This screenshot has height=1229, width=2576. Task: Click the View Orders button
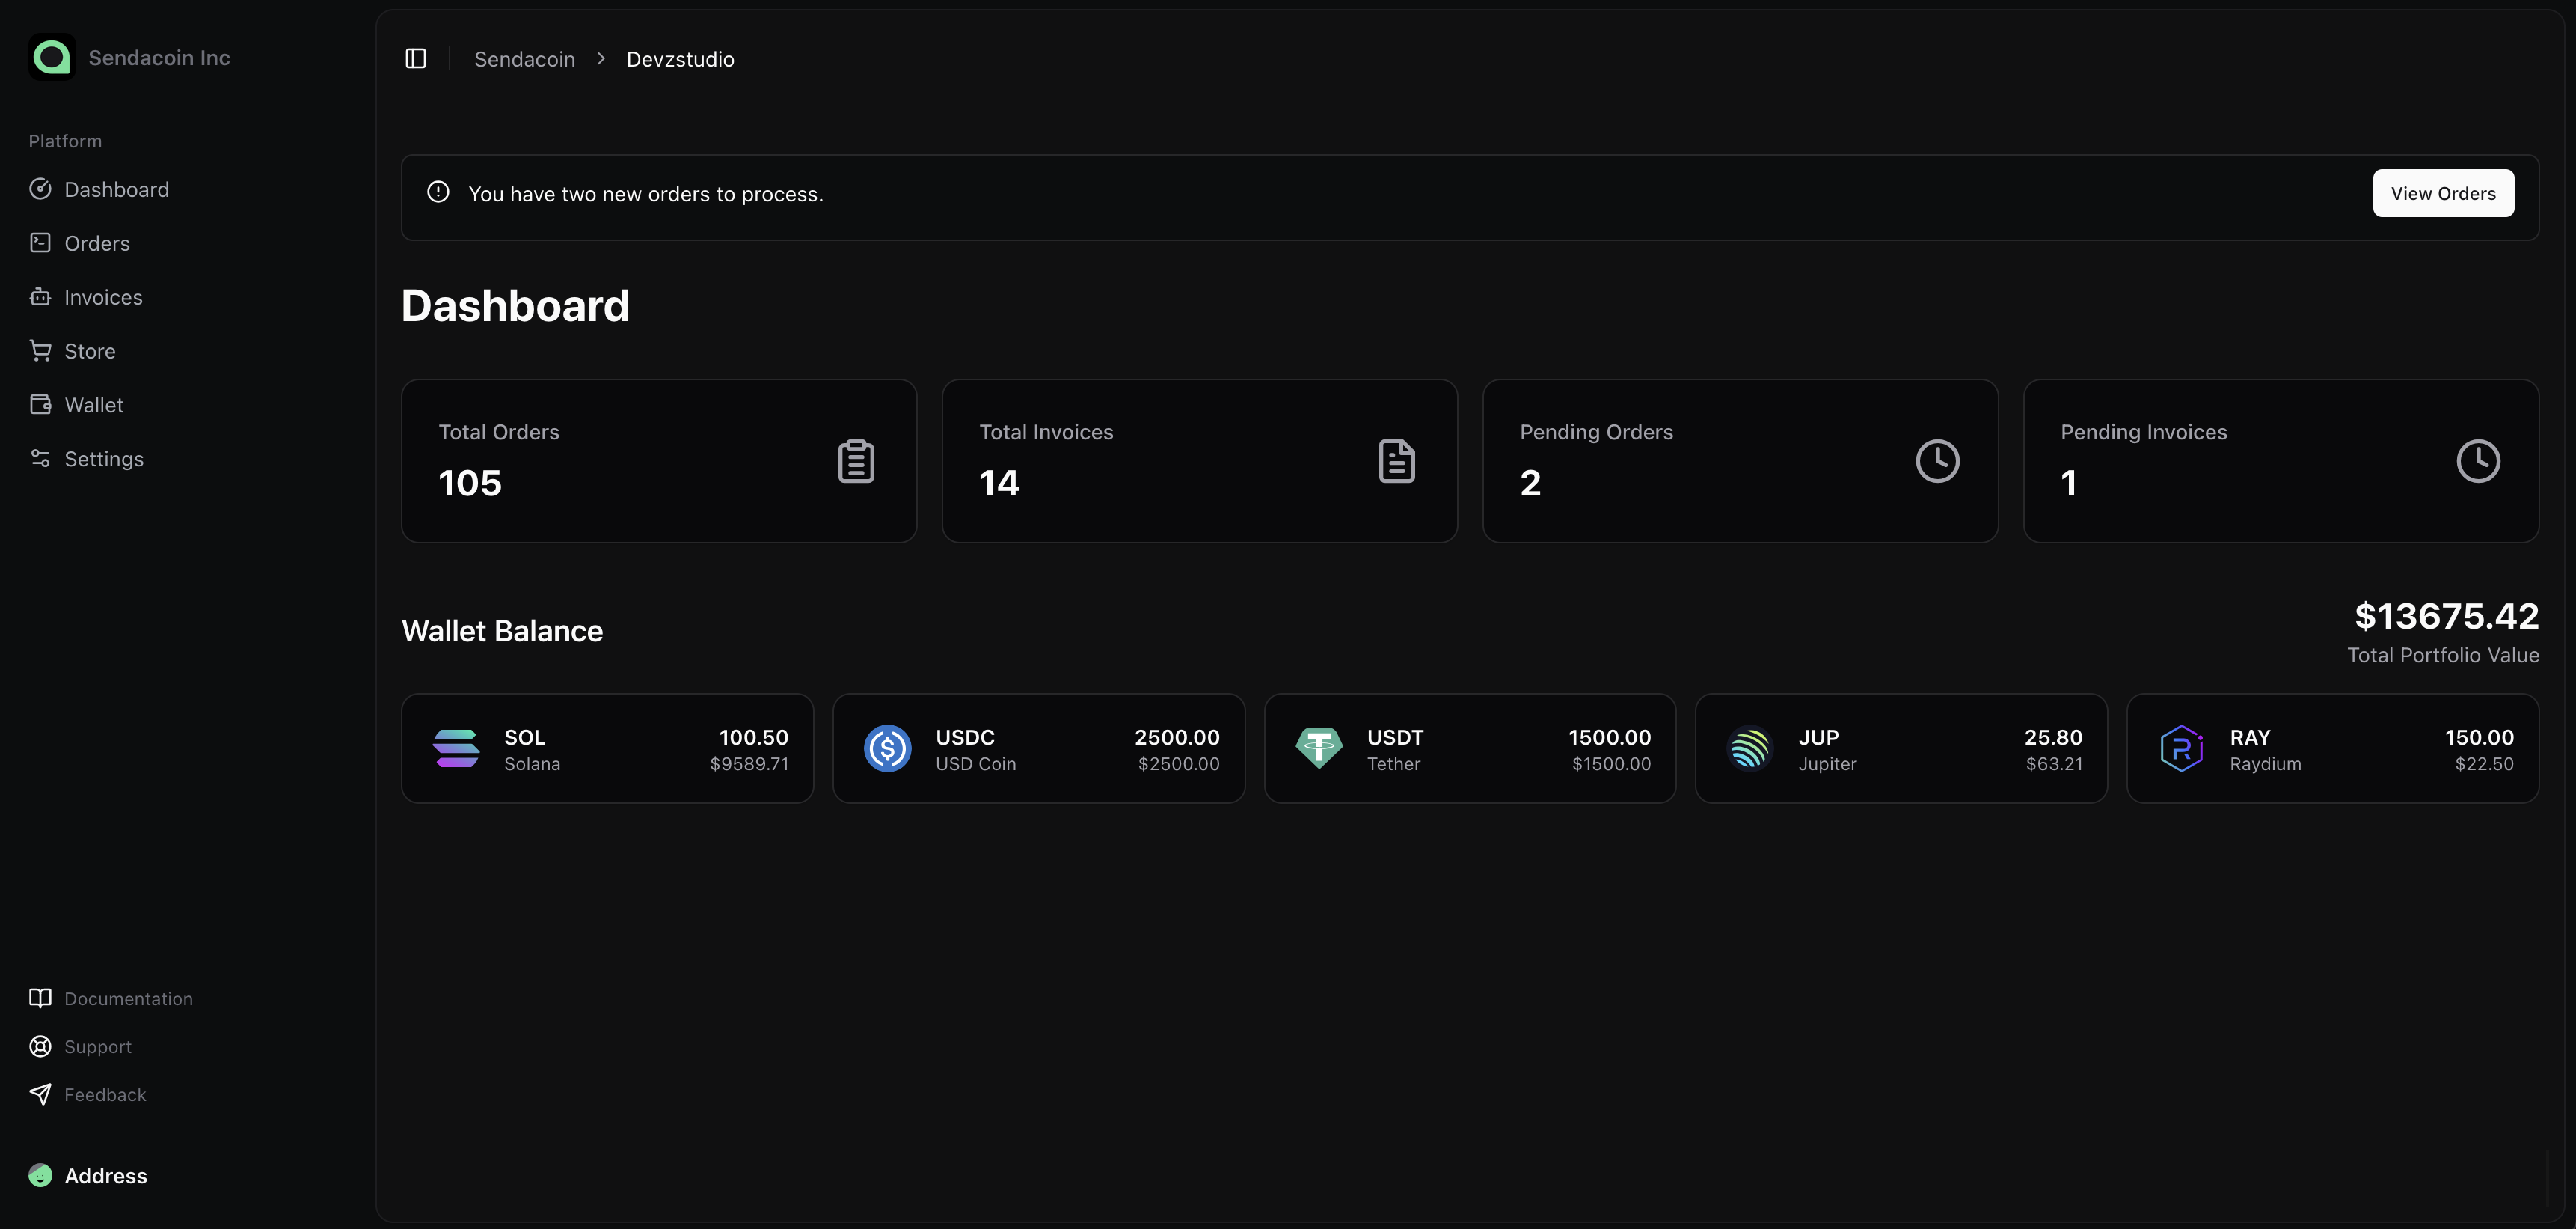pyautogui.click(x=2442, y=193)
